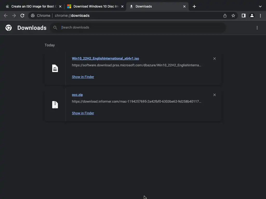The width and height of the screenshot is (266, 199).
Task: Focus the Search downloads field
Action: pos(140,27)
